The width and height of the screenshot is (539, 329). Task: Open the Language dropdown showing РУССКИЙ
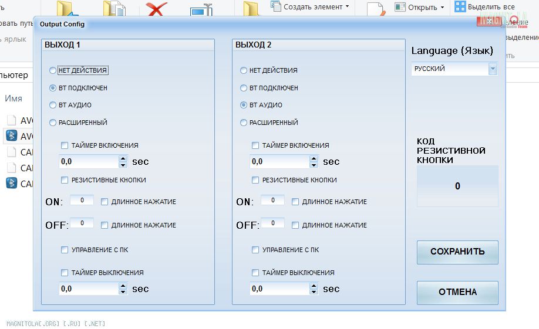(x=493, y=69)
